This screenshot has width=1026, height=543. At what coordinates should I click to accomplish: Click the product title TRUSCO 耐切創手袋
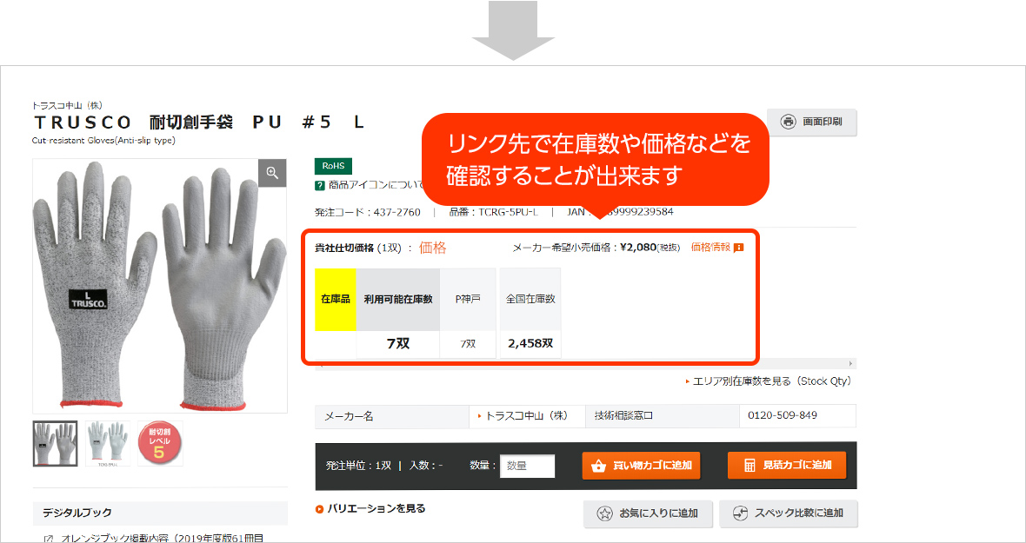point(199,123)
